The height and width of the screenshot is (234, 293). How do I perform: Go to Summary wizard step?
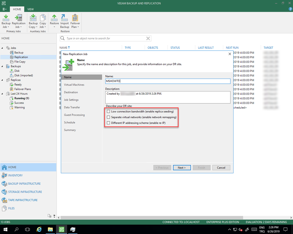tap(70, 130)
